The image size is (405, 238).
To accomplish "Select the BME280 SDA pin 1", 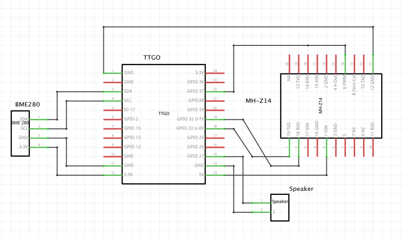I will [39, 119].
